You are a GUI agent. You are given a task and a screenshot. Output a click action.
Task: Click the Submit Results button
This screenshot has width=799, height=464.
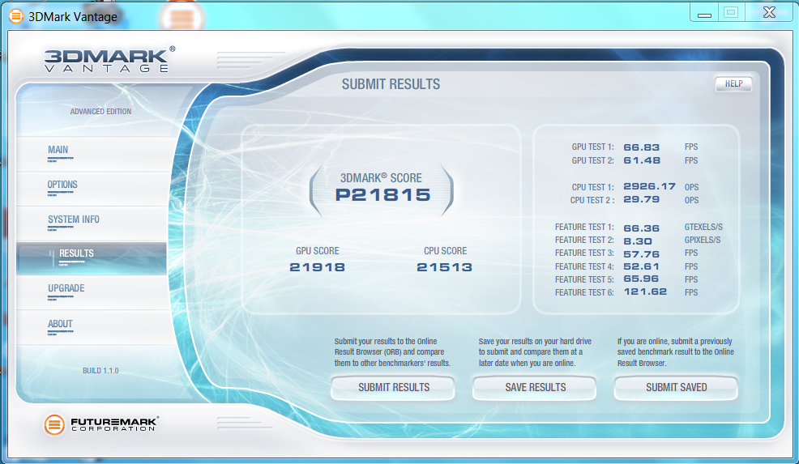tap(393, 388)
